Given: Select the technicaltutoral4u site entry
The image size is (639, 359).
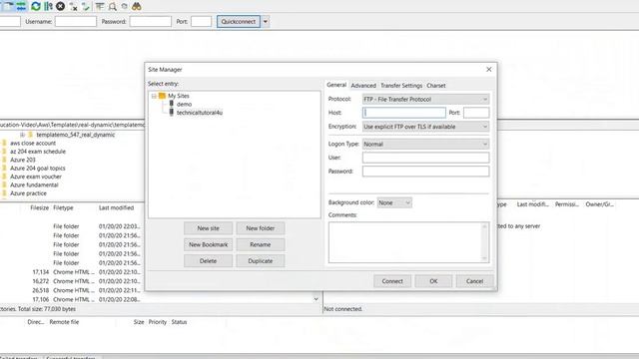Looking at the screenshot, I should tap(200, 113).
